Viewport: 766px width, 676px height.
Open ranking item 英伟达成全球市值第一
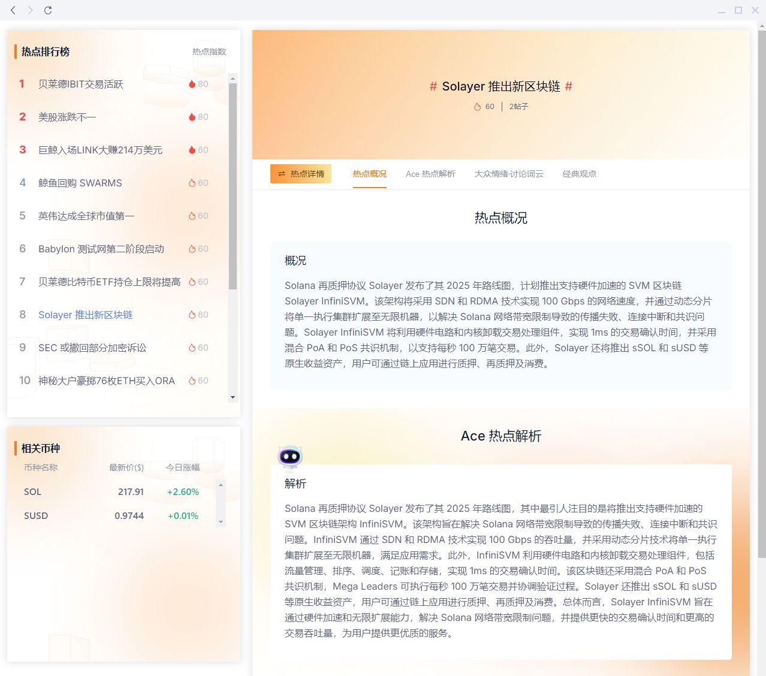click(x=86, y=216)
